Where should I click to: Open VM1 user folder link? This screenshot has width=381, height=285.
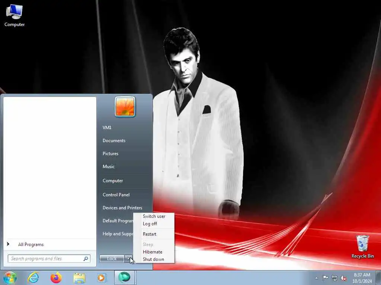(107, 128)
